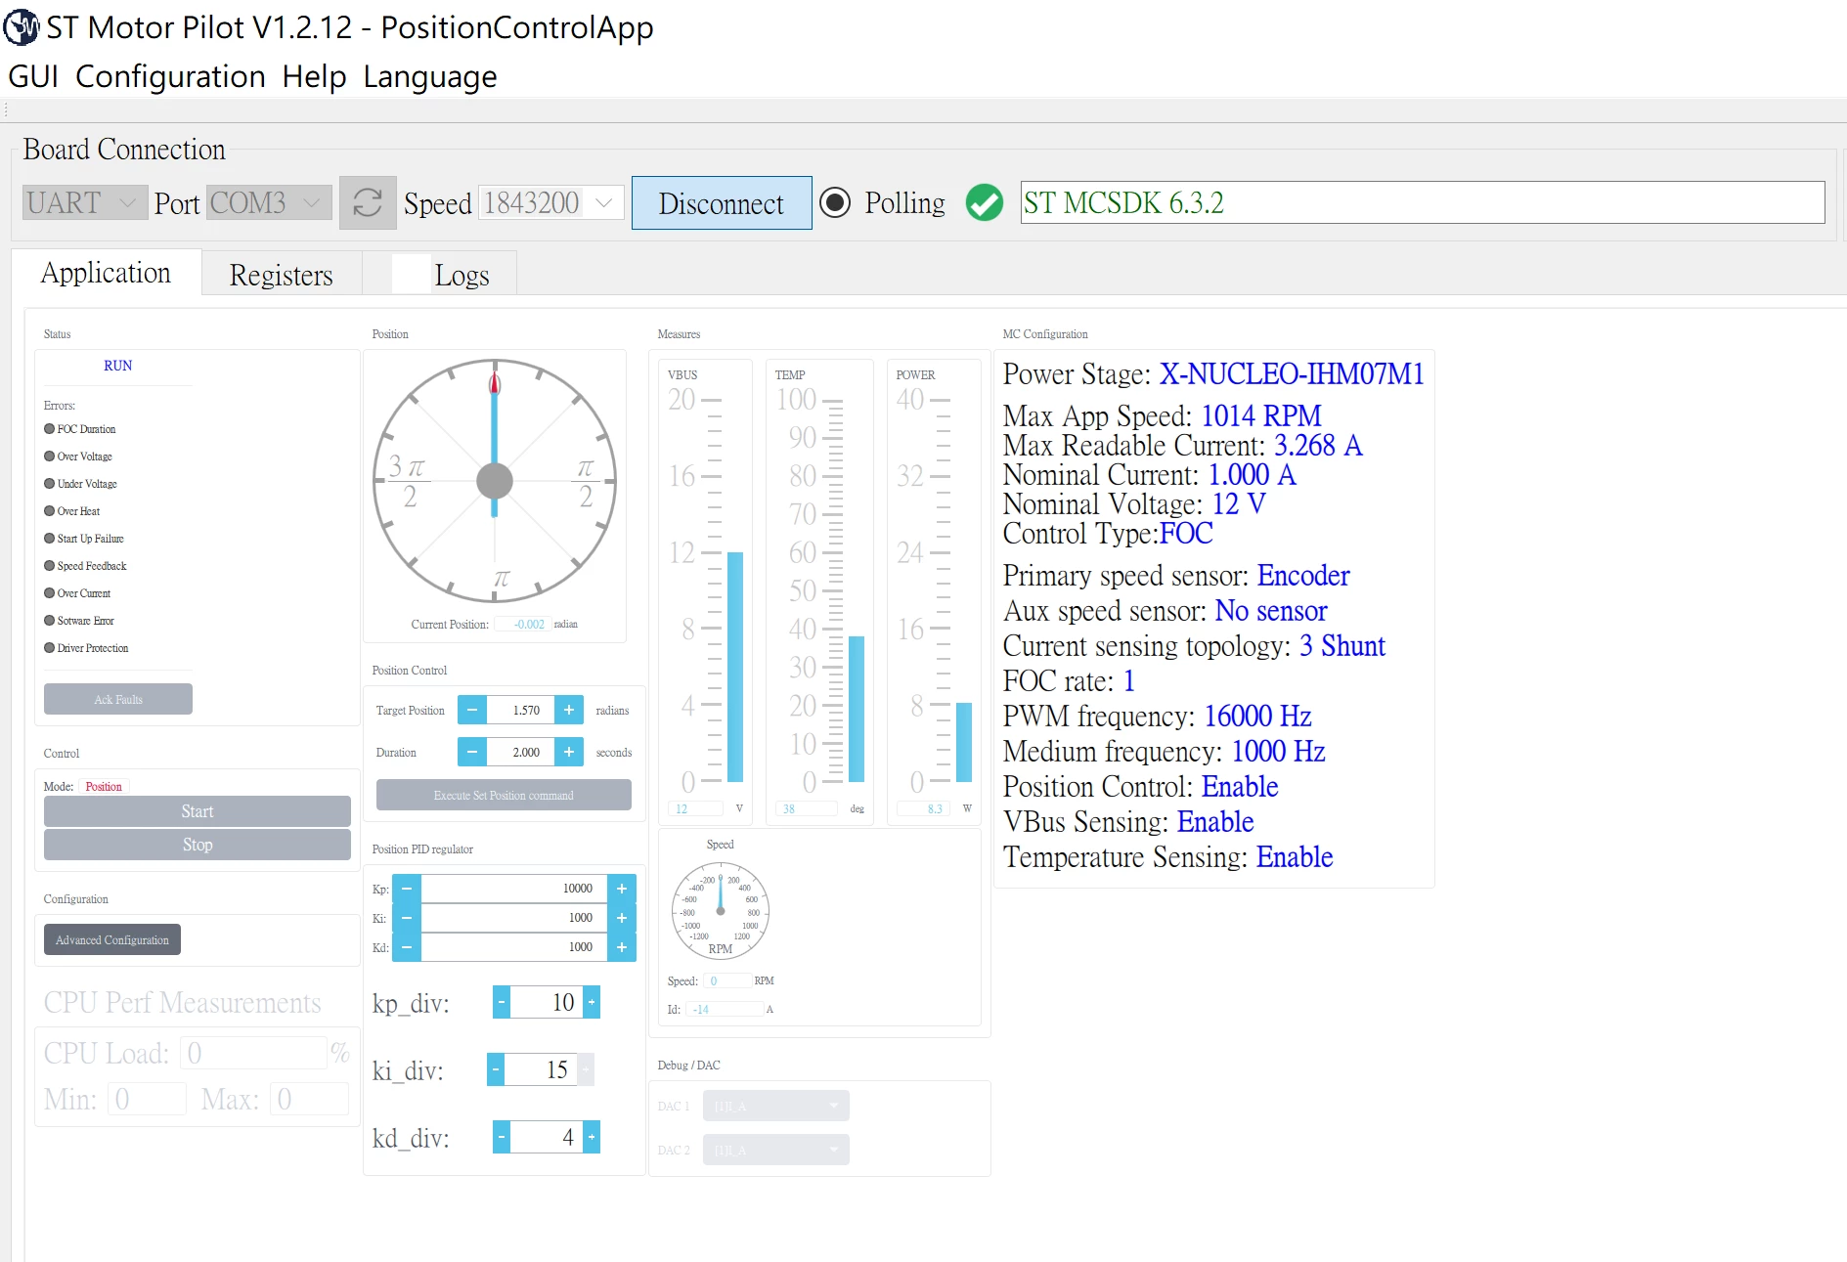Click the Ack Faults button
Image resolution: width=1847 pixels, height=1262 pixels.
[118, 699]
